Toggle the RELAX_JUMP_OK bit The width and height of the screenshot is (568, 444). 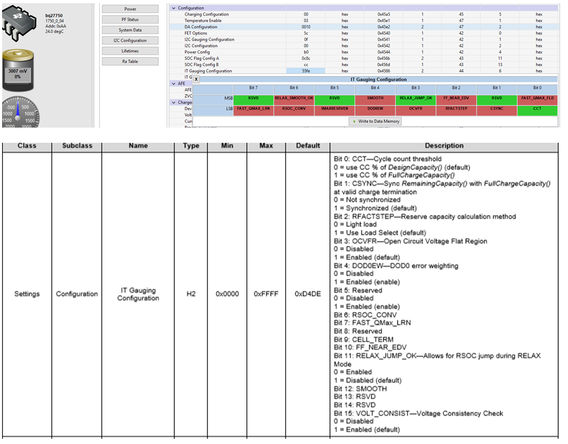(416, 100)
